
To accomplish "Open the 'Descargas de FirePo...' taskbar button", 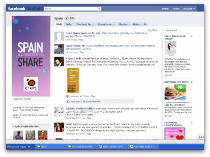I will click(82, 147).
